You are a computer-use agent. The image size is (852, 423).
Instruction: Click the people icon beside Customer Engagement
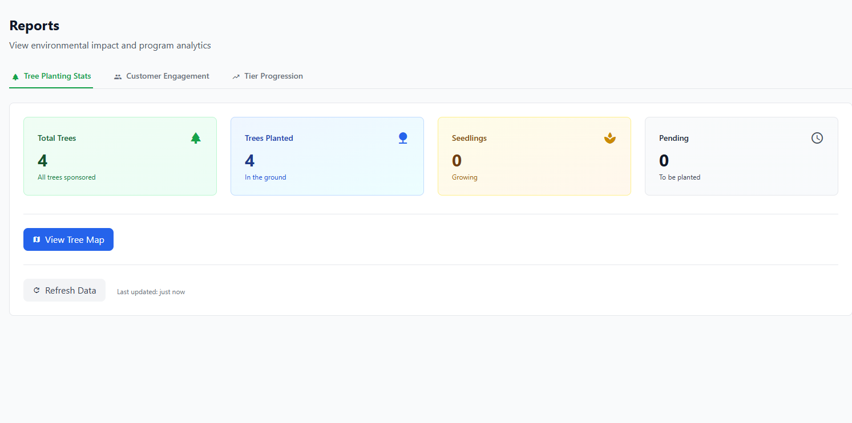(118, 76)
